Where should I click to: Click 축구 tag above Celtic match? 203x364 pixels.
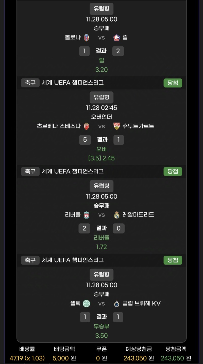[x=30, y=260]
